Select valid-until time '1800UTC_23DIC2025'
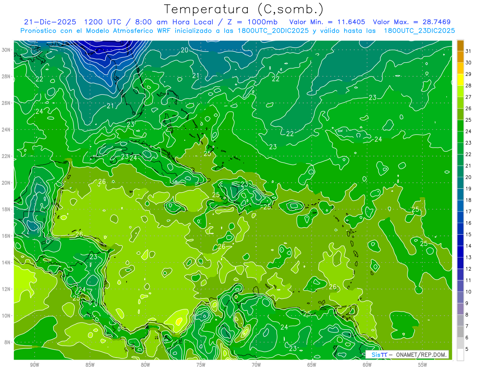Screen dimensions: 479x370 [419, 31]
